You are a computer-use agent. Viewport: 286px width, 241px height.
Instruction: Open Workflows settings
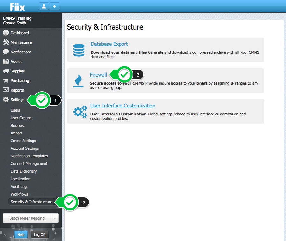click(19, 194)
